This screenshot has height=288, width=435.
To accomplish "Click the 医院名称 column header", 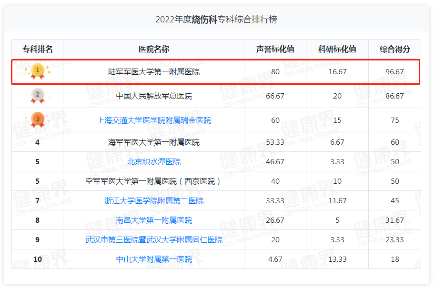I will 154,50.
